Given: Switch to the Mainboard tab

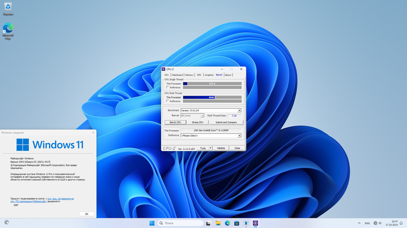Looking at the screenshot, I should (x=177, y=75).
